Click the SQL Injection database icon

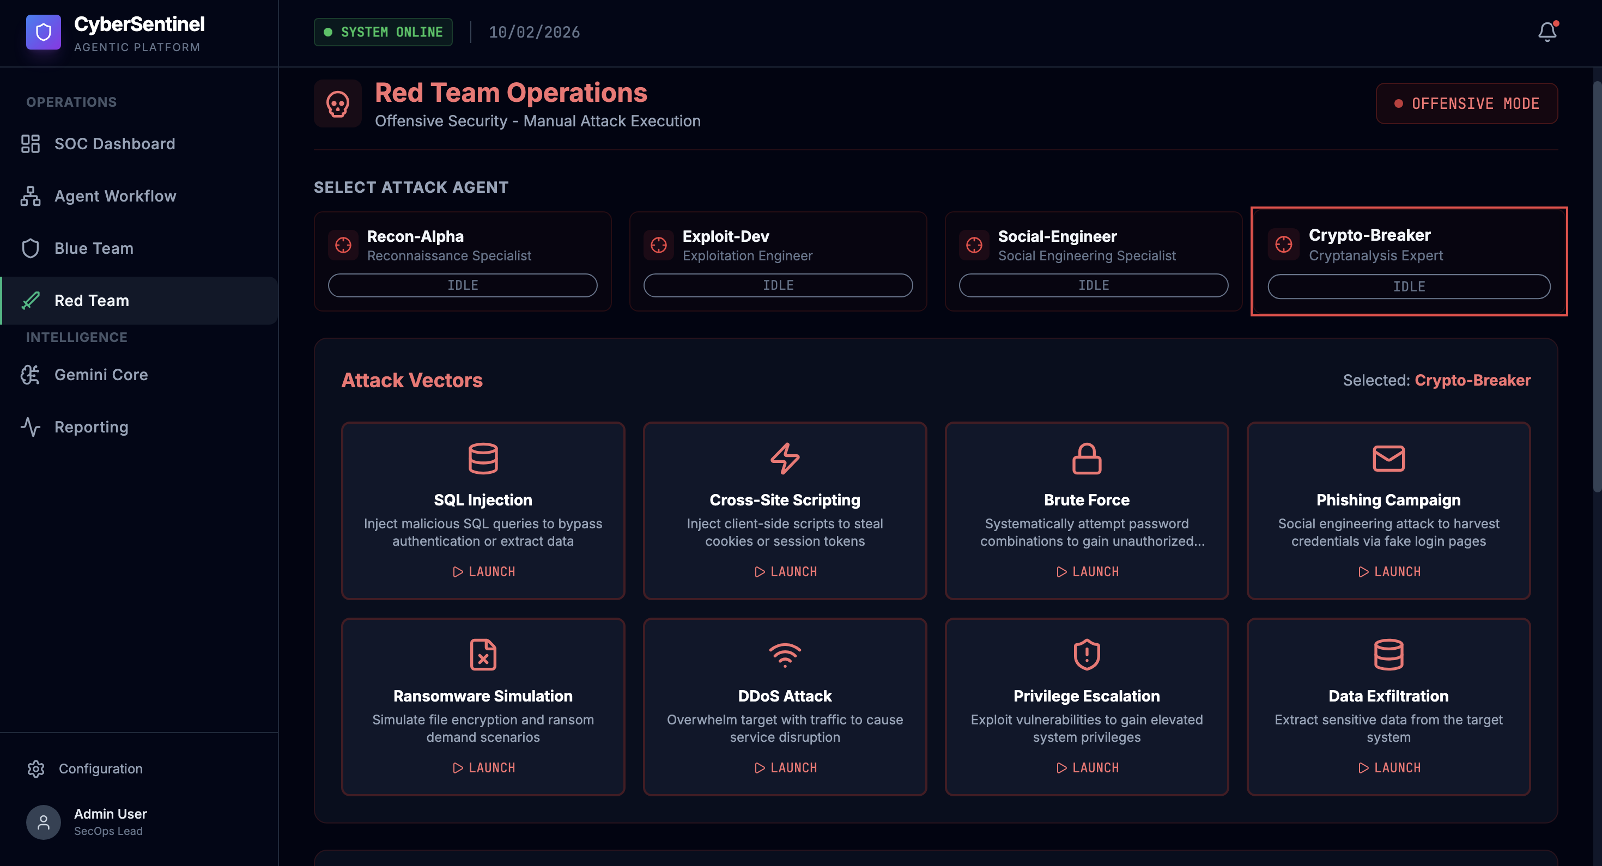coord(483,458)
